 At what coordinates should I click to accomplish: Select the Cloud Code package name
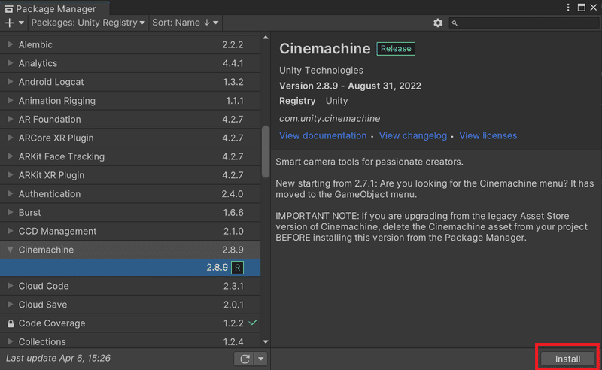coord(44,286)
